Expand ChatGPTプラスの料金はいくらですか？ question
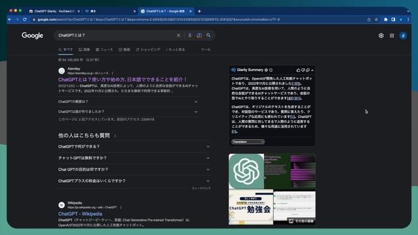418x235 pixels. click(135, 181)
